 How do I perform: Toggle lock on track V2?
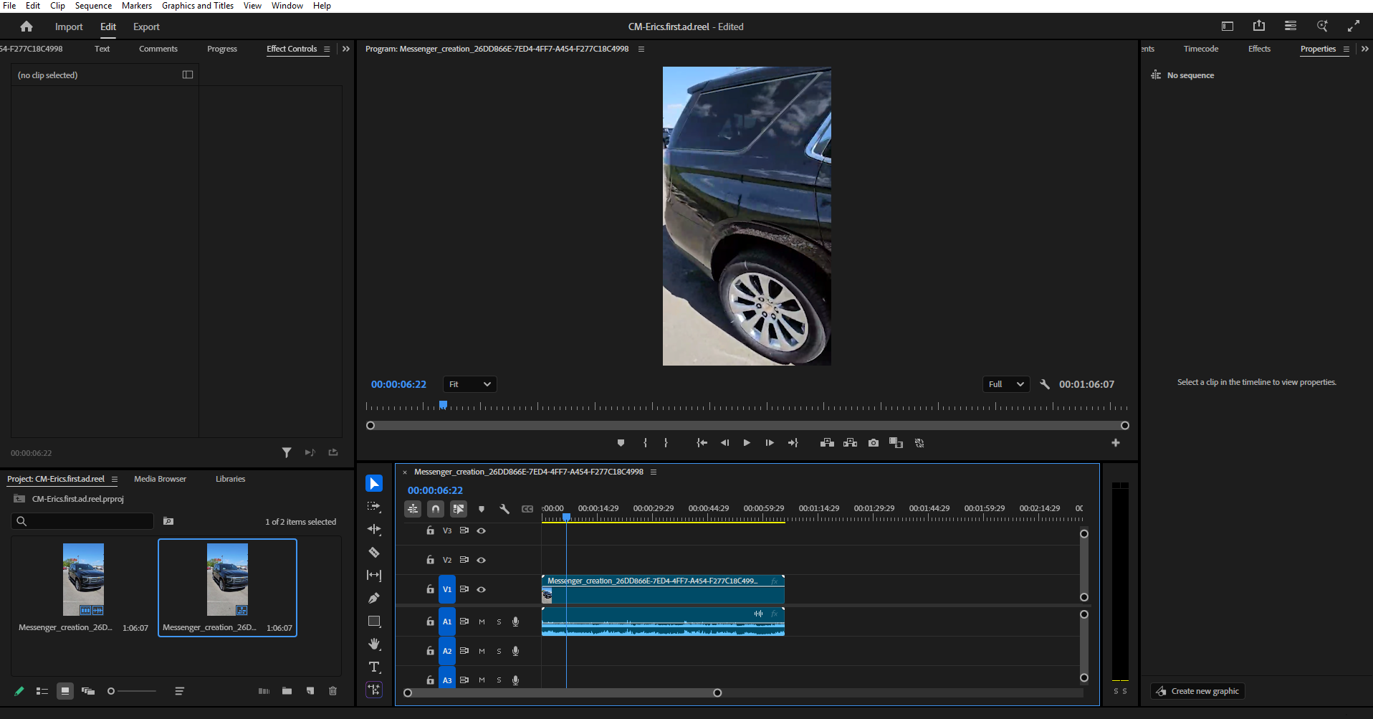[x=430, y=560]
